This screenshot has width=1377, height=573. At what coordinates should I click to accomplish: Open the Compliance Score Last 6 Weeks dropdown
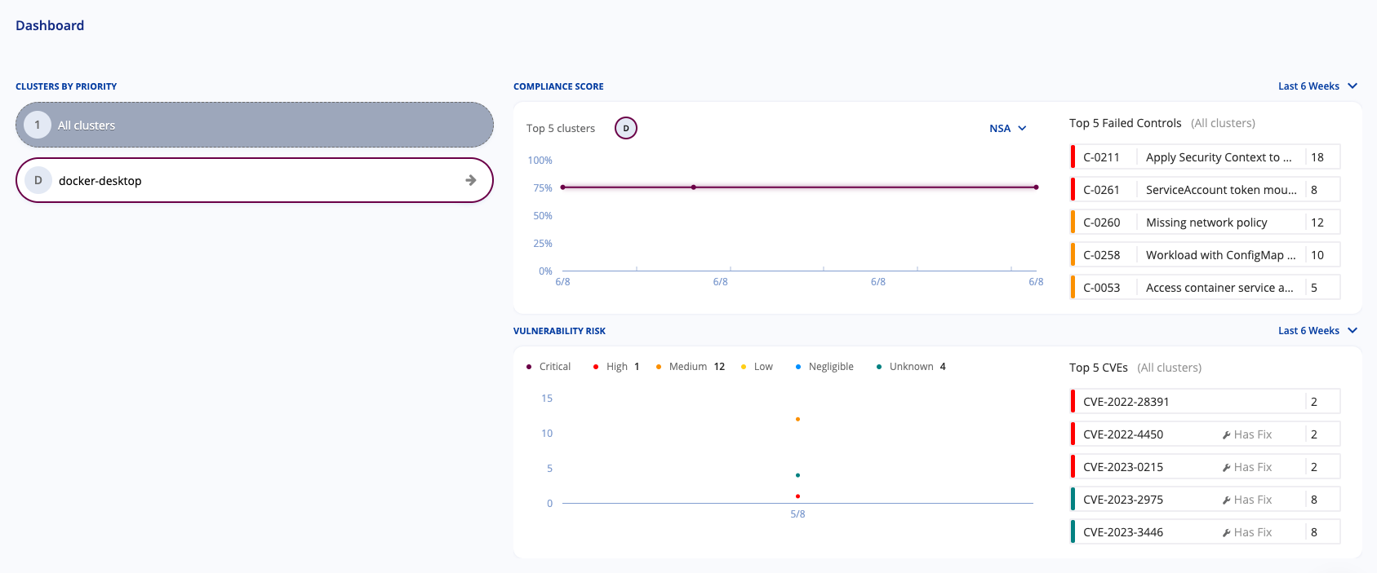[x=1317, y=86]
